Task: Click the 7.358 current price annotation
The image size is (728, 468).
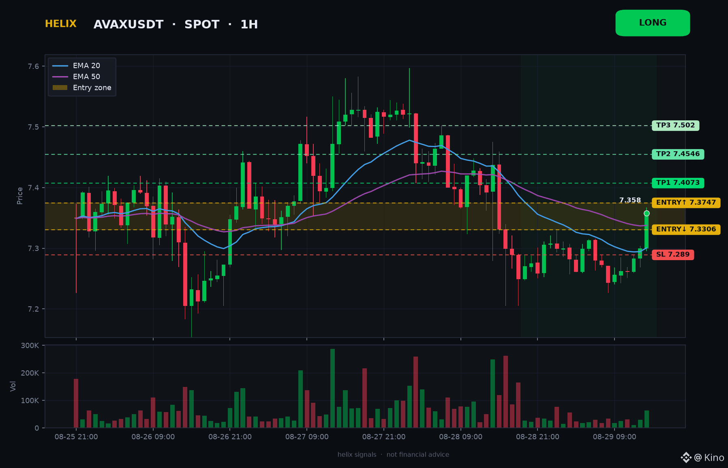Action: 630,200
